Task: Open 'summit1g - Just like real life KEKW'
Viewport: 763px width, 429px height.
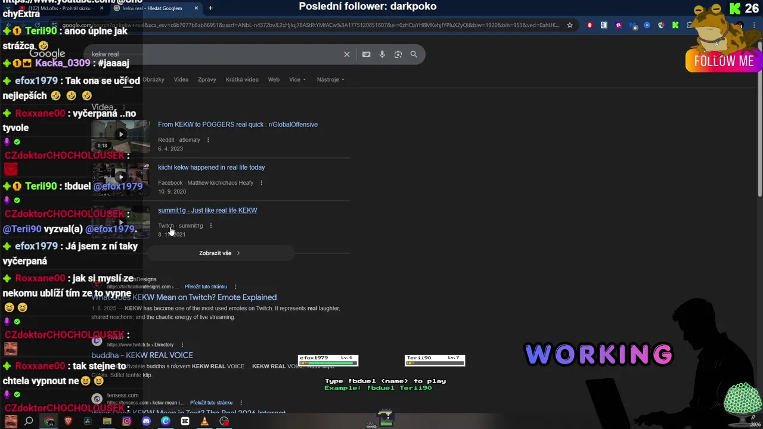Action: point(207,210)
